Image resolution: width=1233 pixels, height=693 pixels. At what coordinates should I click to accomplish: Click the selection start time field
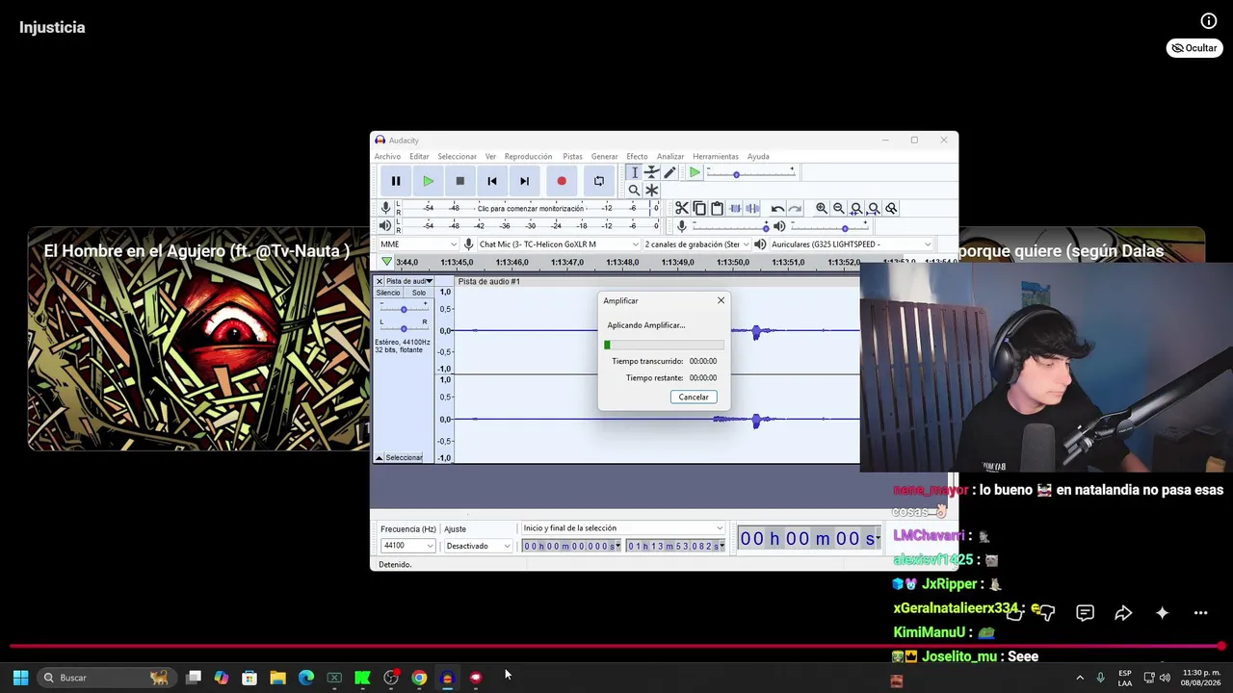tap(570, 546)
